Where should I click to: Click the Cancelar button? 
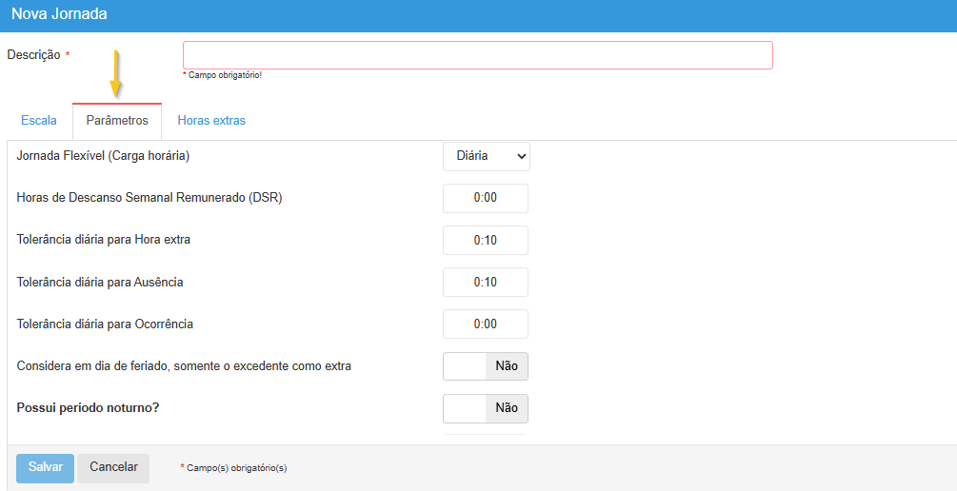113,467
